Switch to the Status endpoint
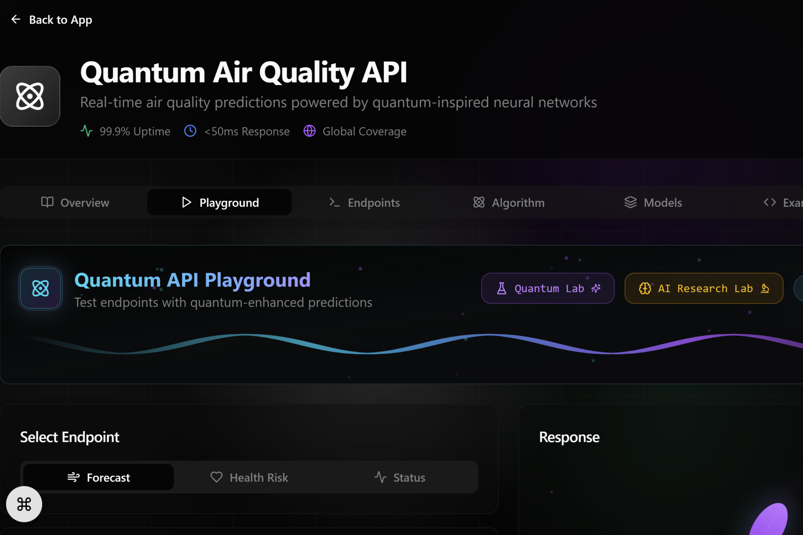 400,477
